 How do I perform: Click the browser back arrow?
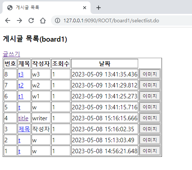(x=8, y=20)
